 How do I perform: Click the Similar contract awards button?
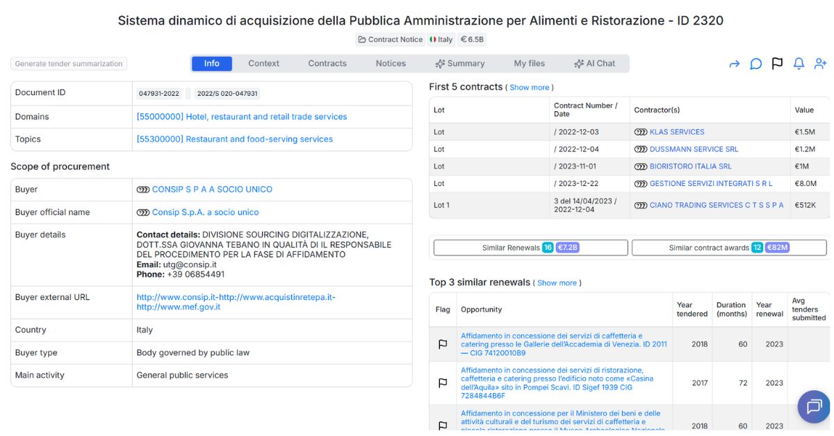(x=729, y=248)
